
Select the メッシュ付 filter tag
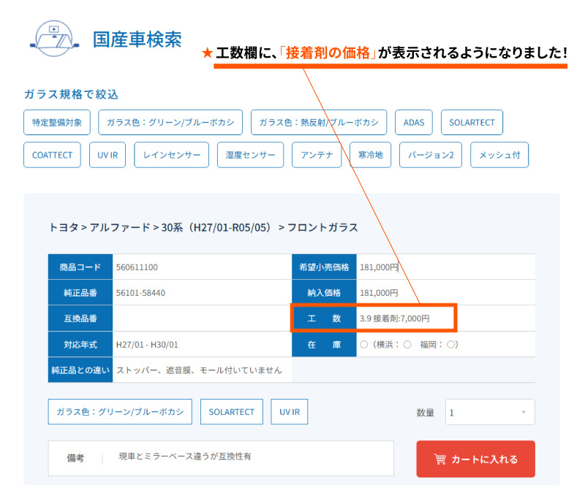[x=499, y=155]
